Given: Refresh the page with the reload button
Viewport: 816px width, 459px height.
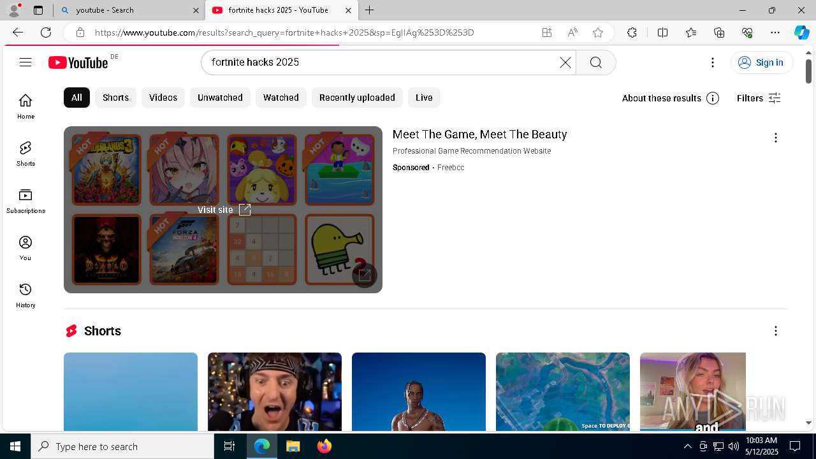Looking at the screenshot, I should tap(46, 33).
